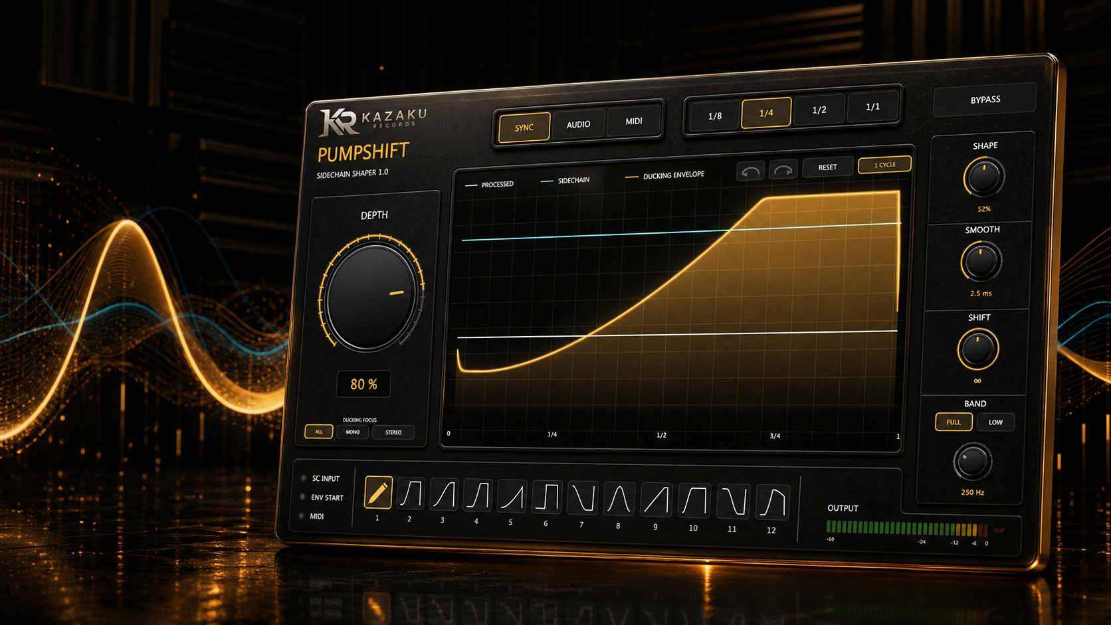This screenshot has height=625, width=1111.
Task: Set rate to 1/8
Action: coord(715,116)
